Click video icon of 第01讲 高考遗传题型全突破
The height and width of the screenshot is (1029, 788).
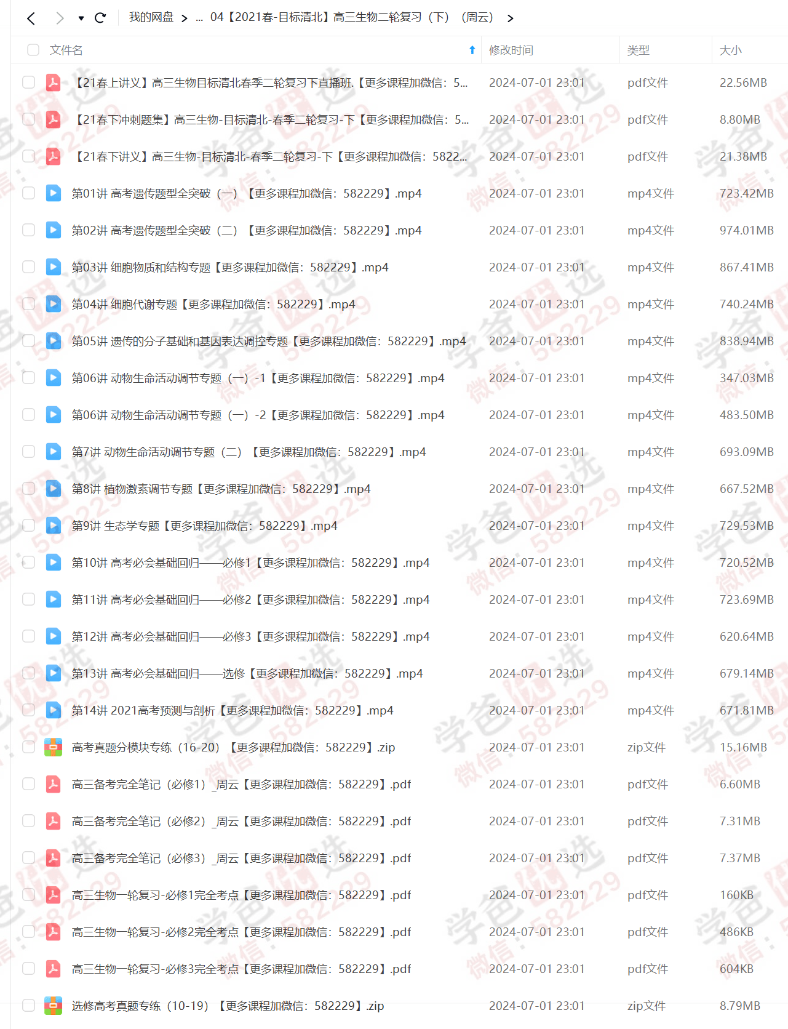[54, 193]
